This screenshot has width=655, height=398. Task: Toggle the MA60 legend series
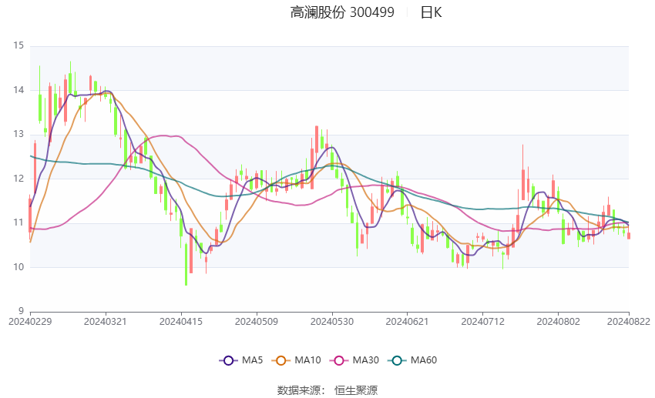(412, 360)
